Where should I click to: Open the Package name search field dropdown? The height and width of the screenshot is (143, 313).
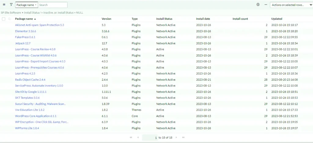click(x=27, y=5)
